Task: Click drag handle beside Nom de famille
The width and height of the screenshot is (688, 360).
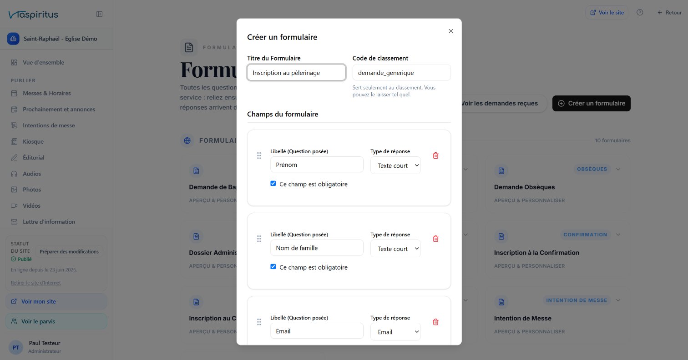Action: (x=259, y=239)
